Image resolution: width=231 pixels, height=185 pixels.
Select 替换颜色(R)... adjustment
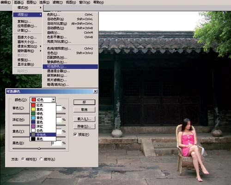click(x=70, y=62)
